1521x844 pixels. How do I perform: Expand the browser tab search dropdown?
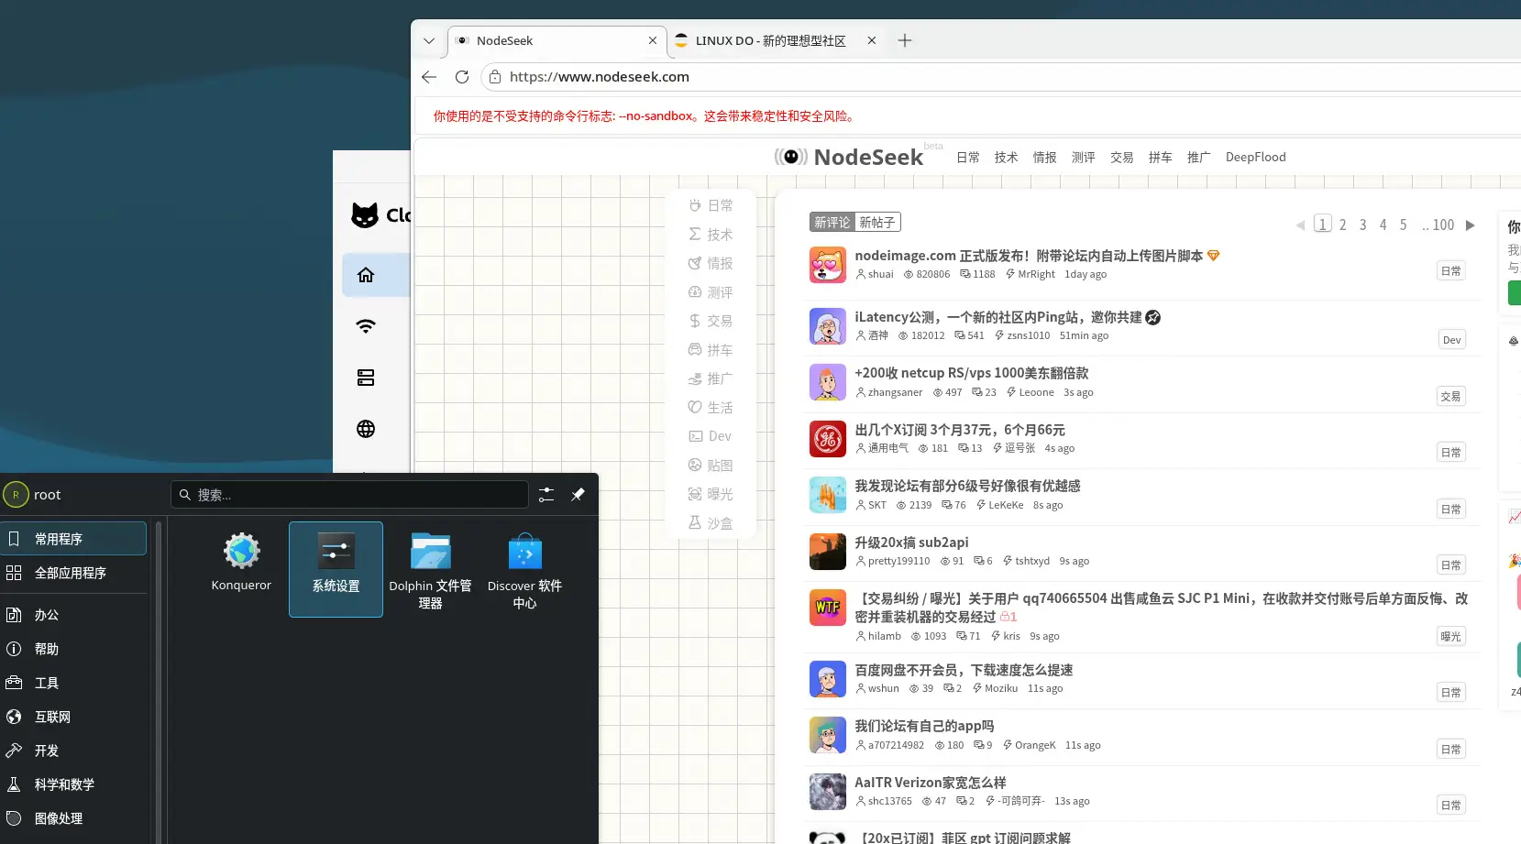[x=429, y=40]
